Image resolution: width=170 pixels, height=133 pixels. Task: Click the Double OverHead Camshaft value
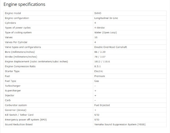(x=110, y=47)
